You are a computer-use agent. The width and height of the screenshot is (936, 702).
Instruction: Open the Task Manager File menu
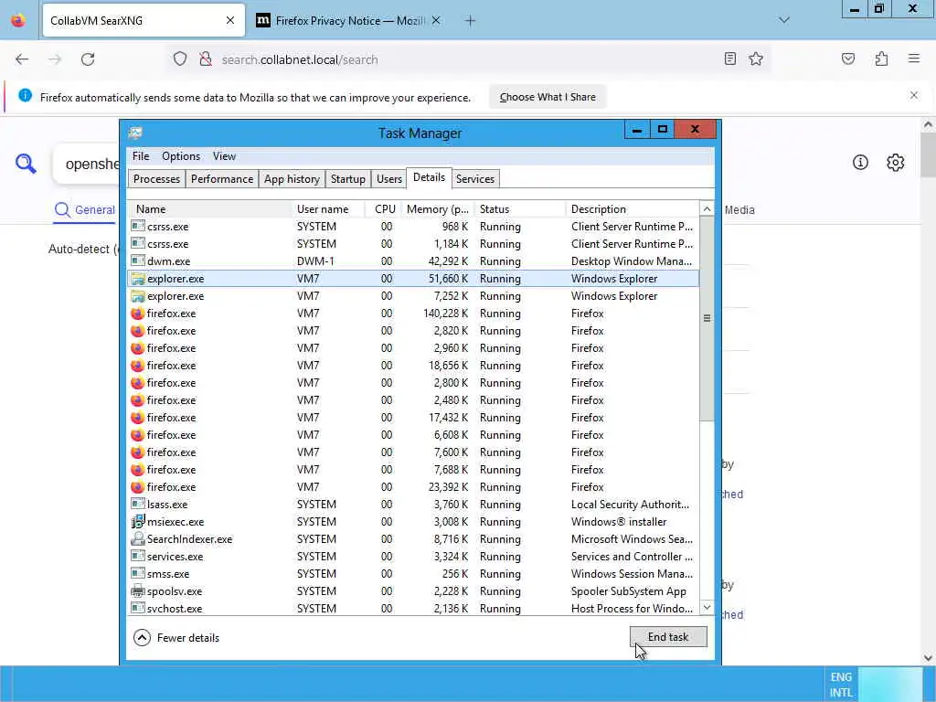pyautogui.click(x=141, y=155)
